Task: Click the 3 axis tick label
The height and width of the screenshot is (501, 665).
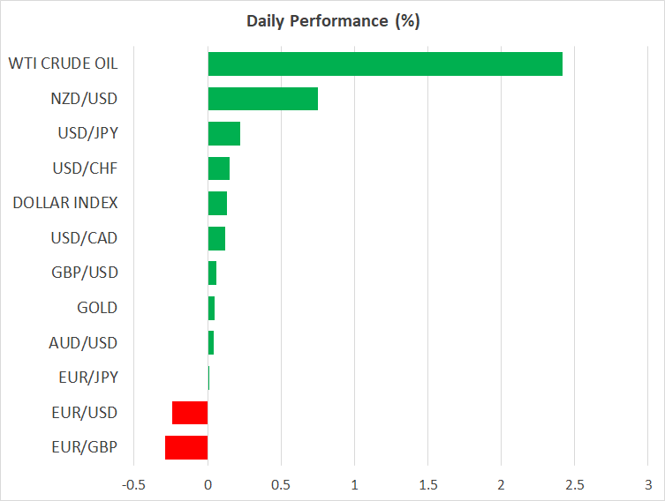Action: point(647,484)
